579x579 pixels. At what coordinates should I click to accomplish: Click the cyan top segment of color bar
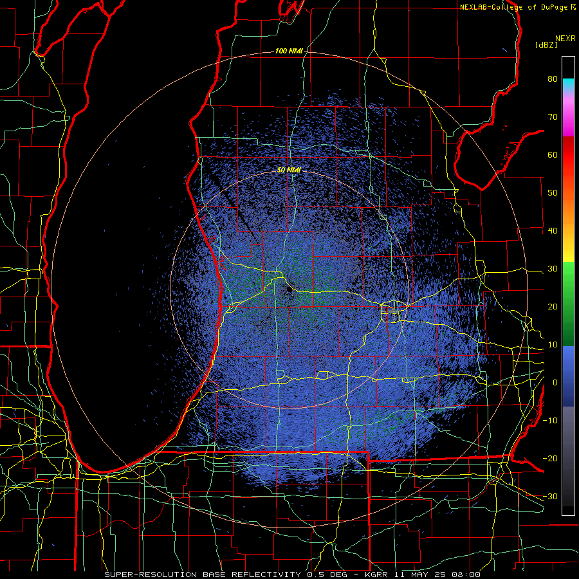click(568, 84)
